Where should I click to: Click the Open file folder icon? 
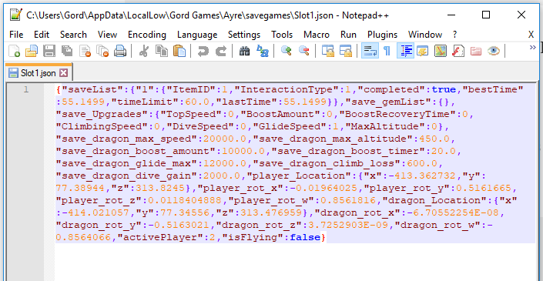pos(32,52)
